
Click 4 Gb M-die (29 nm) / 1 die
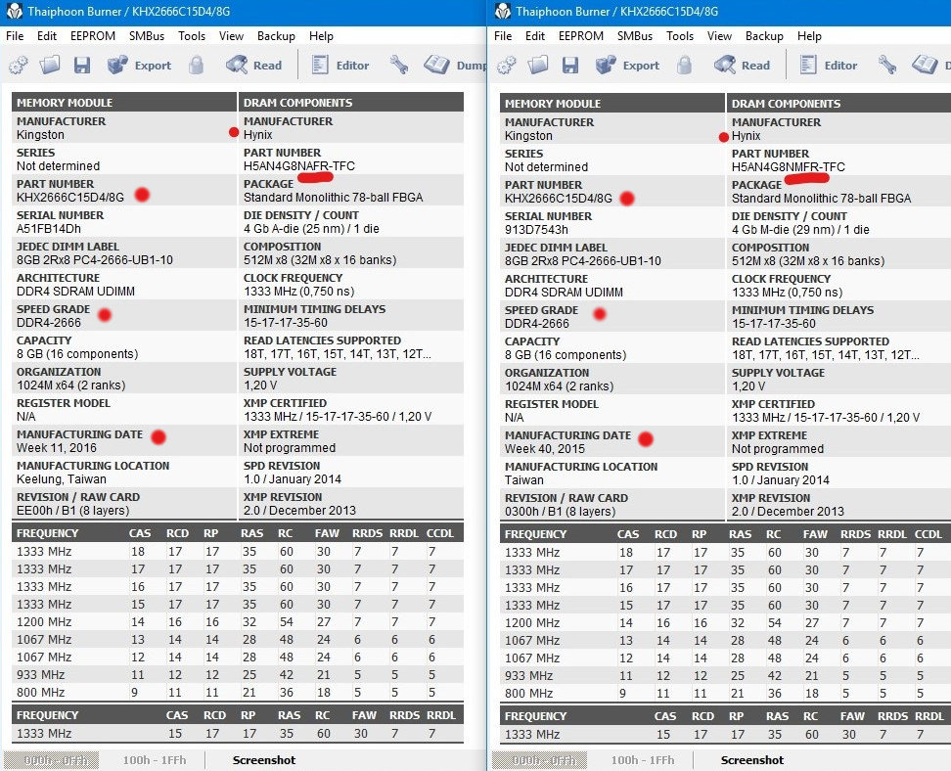point(800,230)
